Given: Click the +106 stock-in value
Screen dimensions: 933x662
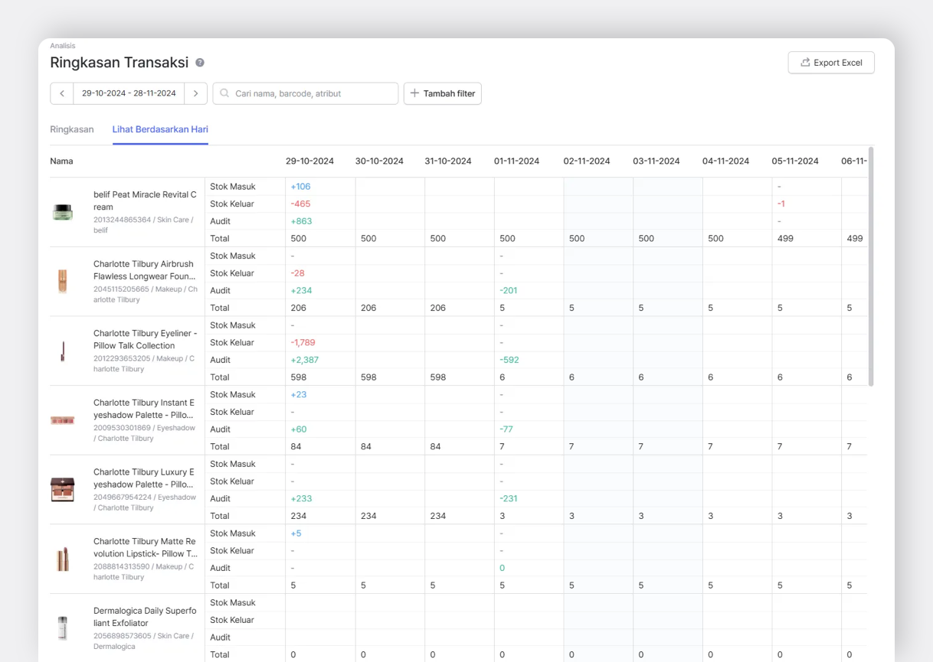Looking at the screenshot, I should point(300,187).
